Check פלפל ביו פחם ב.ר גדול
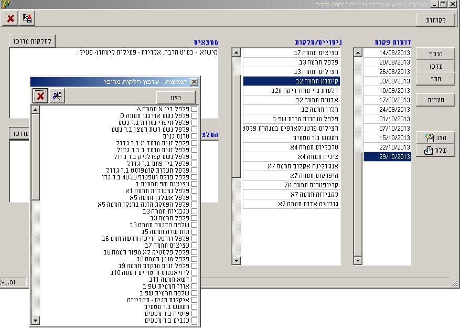Viewport: 460px width, 329px height. tap(194, 164)
